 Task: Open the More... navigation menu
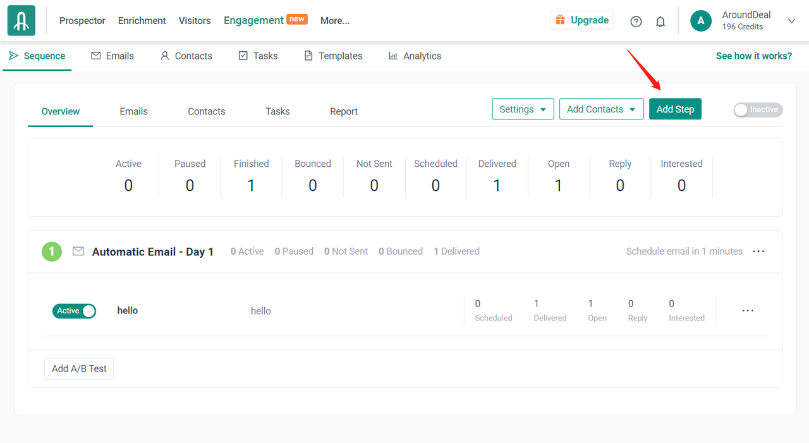[x=335, y=21]
